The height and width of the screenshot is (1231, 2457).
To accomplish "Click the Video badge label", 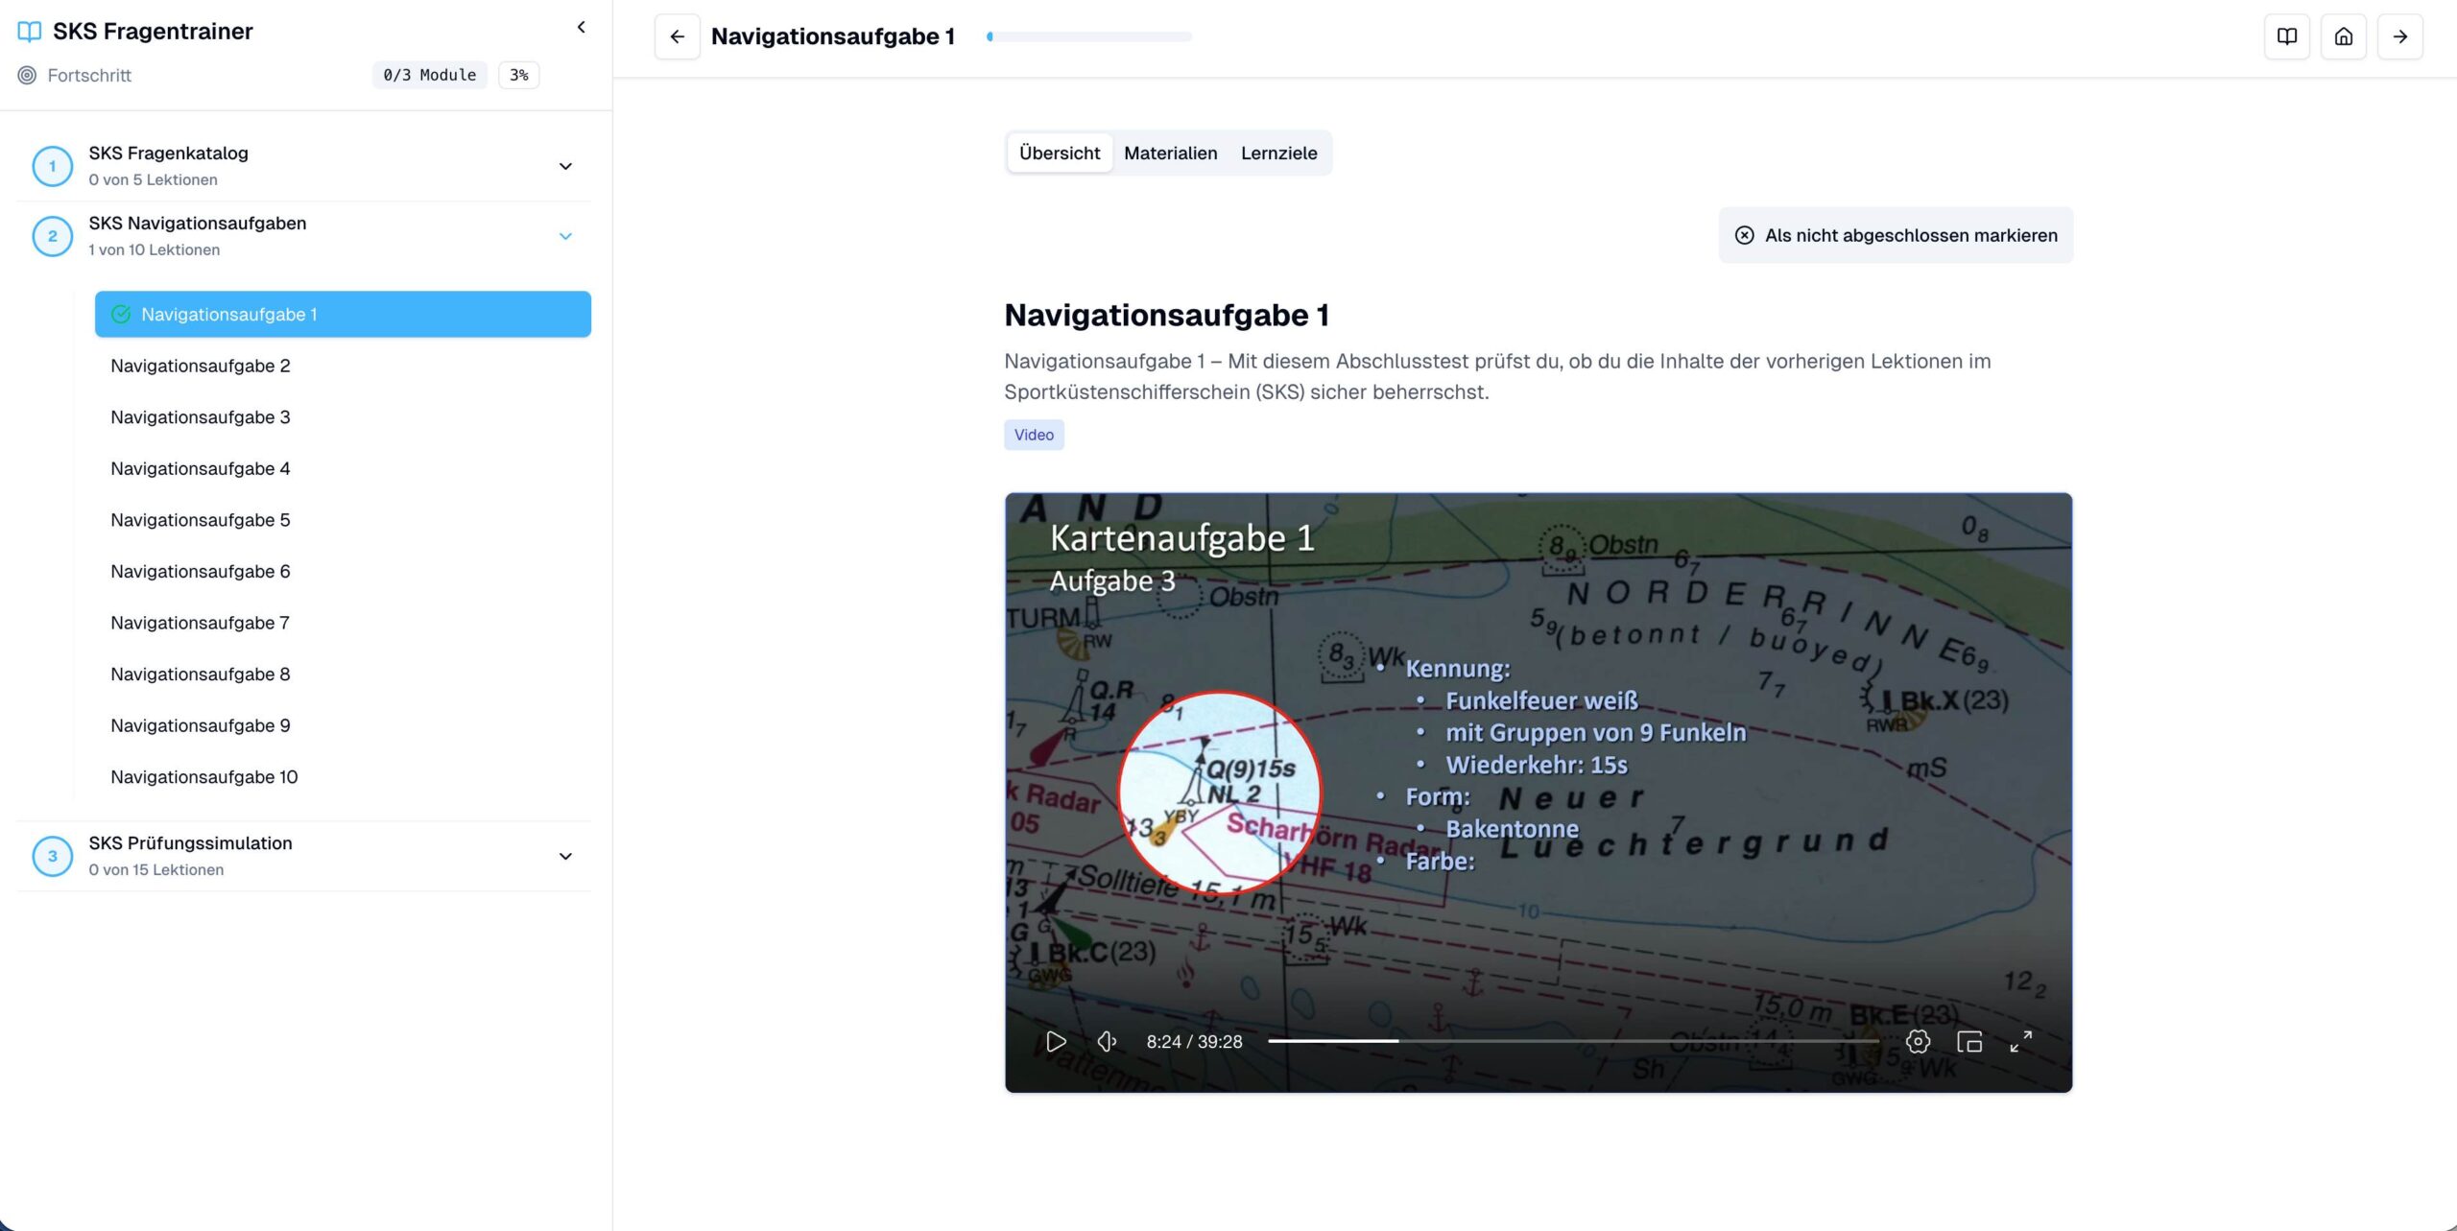I will pyautogui.click(x=1034, y=435).
